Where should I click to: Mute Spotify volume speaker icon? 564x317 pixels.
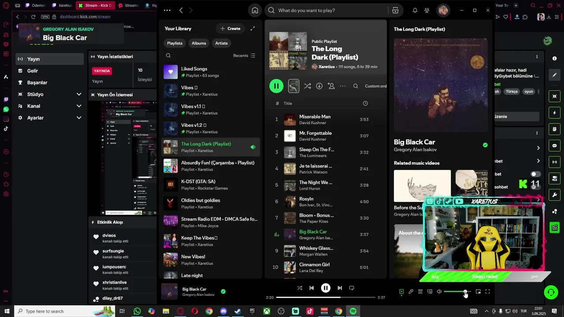439,291
